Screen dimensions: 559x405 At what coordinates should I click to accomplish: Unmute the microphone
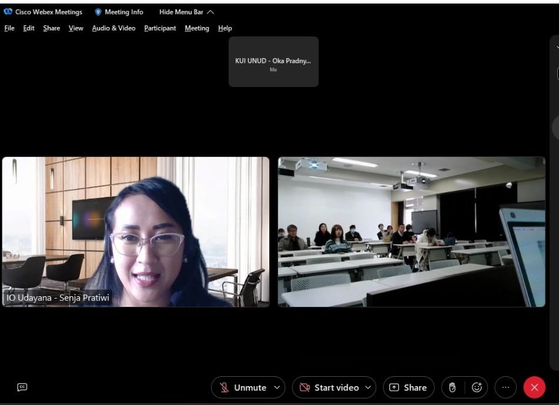[243, 387]
